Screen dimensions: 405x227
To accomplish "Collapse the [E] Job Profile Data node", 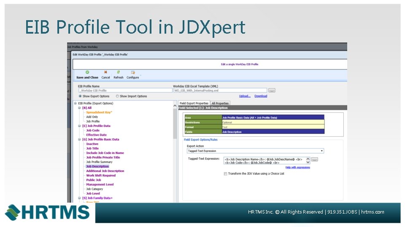I will [80, 126].
